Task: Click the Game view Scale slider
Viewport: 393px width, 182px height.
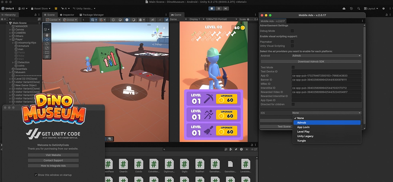Action: (250, 19)
